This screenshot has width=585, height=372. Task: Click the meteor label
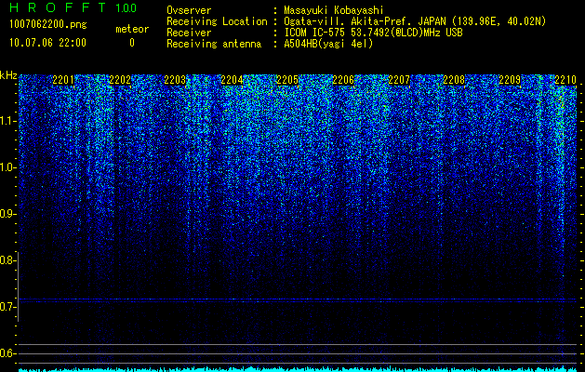tap(132, 29)
